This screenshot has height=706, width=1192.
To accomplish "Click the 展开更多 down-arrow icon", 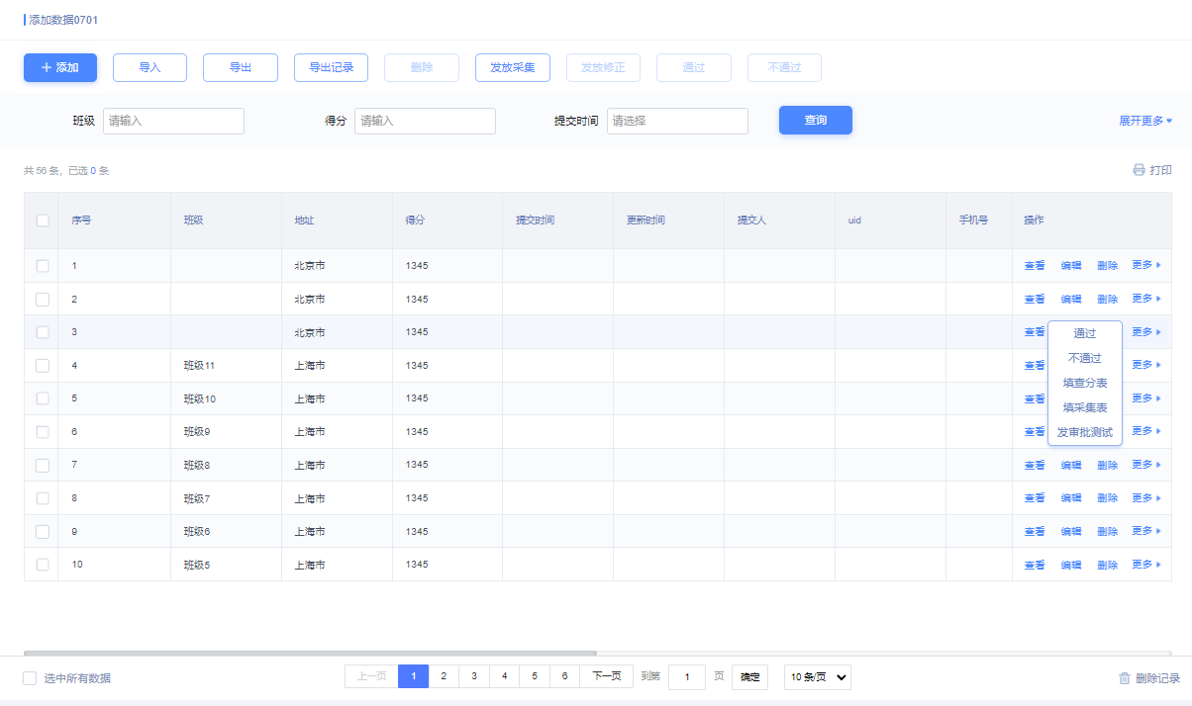I will pyautogui.click(x=1169, y=121).
